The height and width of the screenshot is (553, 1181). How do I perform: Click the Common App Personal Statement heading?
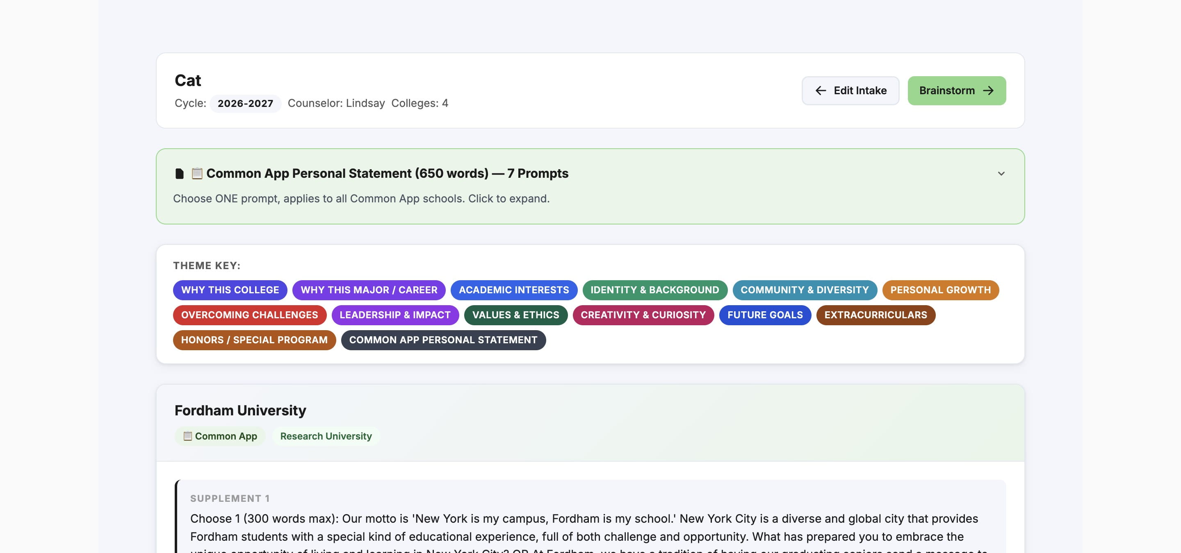click(x=387, y=174)
